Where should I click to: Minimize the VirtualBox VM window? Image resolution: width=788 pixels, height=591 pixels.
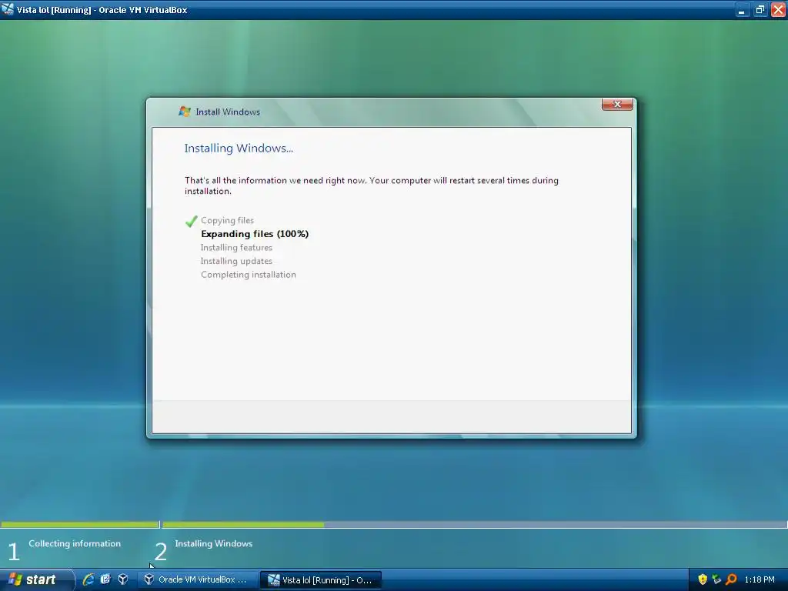(741, 9)
